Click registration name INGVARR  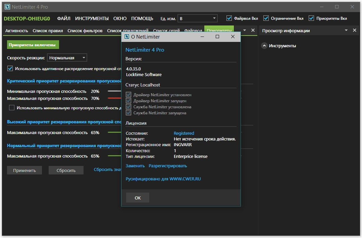click(183, 144)
